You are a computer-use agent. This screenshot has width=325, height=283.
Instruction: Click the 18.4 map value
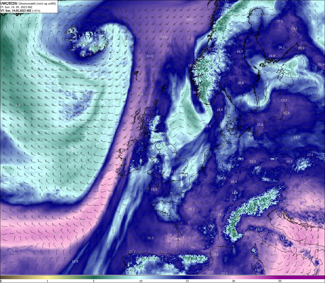[150, 56]
